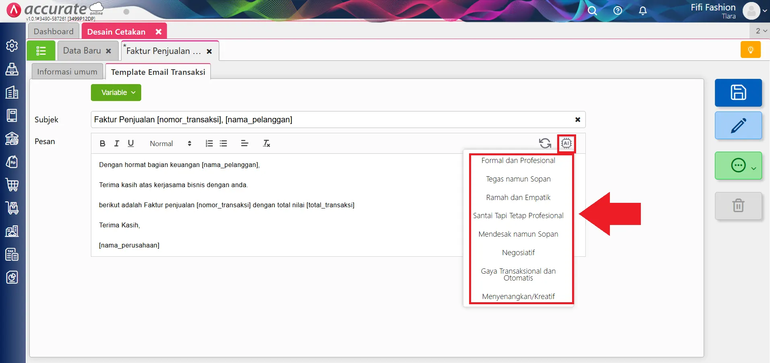Apply italic formatting
The width and height of the screenshot is (770, 363).
pos(116,143)
